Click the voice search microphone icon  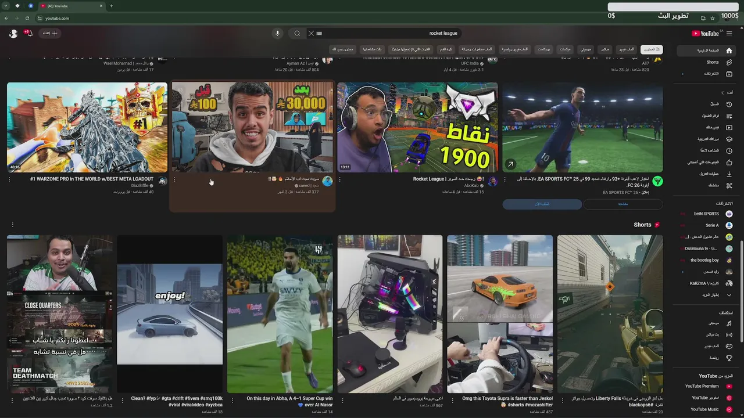pos(277,33)
